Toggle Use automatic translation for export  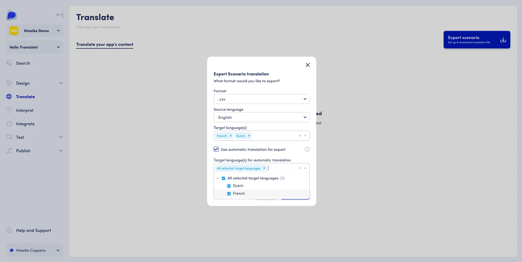(216, 149)
